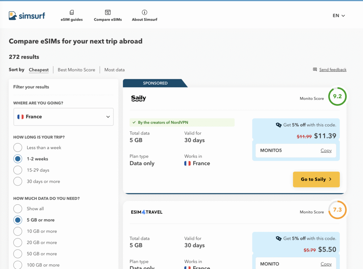Click '30 days' validity in Saily card
Image resolution: width=363 pixels, height=269 pixels.
[195, 140]
